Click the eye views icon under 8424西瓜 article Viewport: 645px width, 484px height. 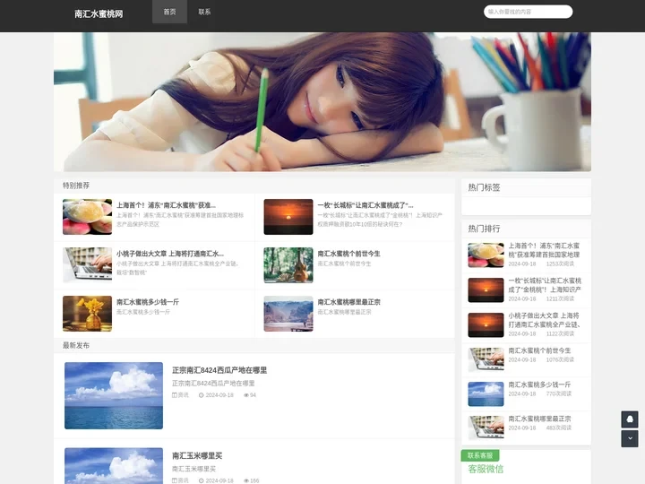(246, 395)
